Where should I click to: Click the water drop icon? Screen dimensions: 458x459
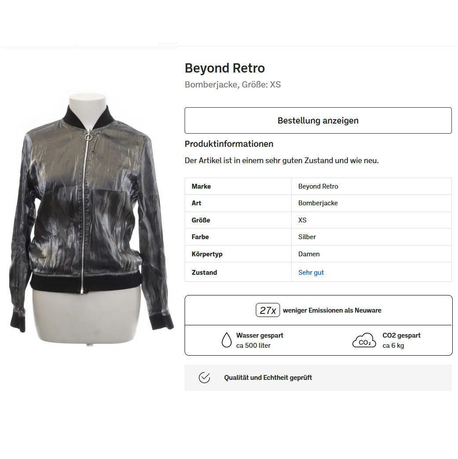tap(226, 340)
